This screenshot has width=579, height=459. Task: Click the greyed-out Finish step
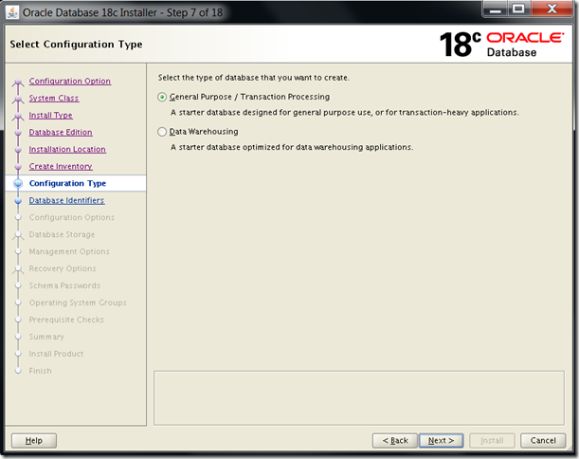[40, 370]
